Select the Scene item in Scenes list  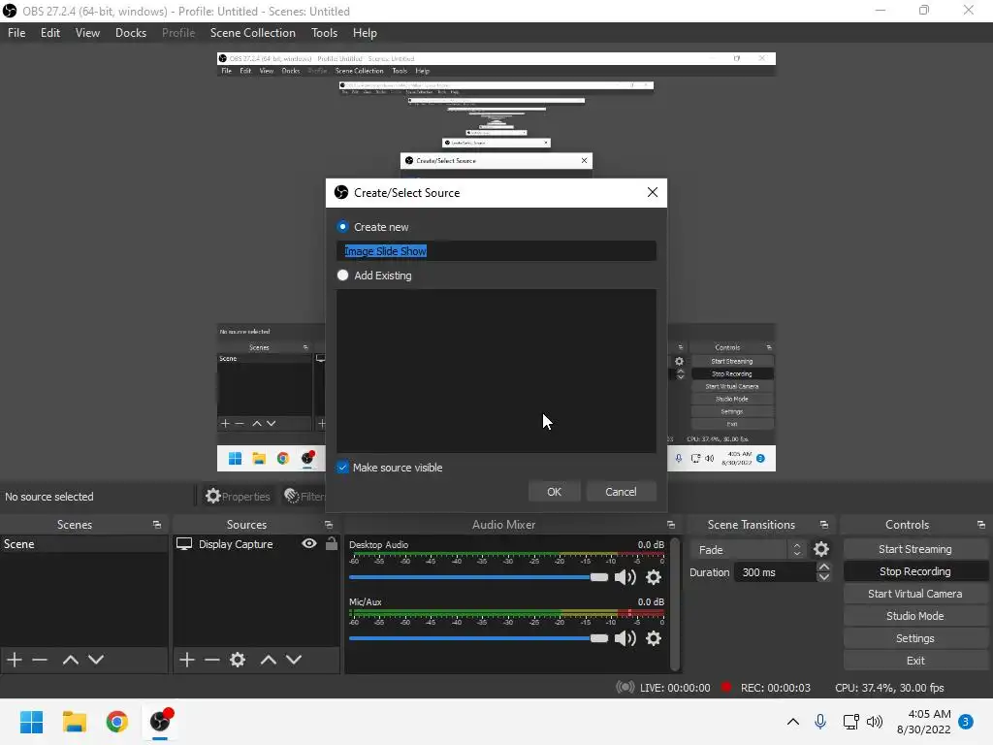[83, 544]
